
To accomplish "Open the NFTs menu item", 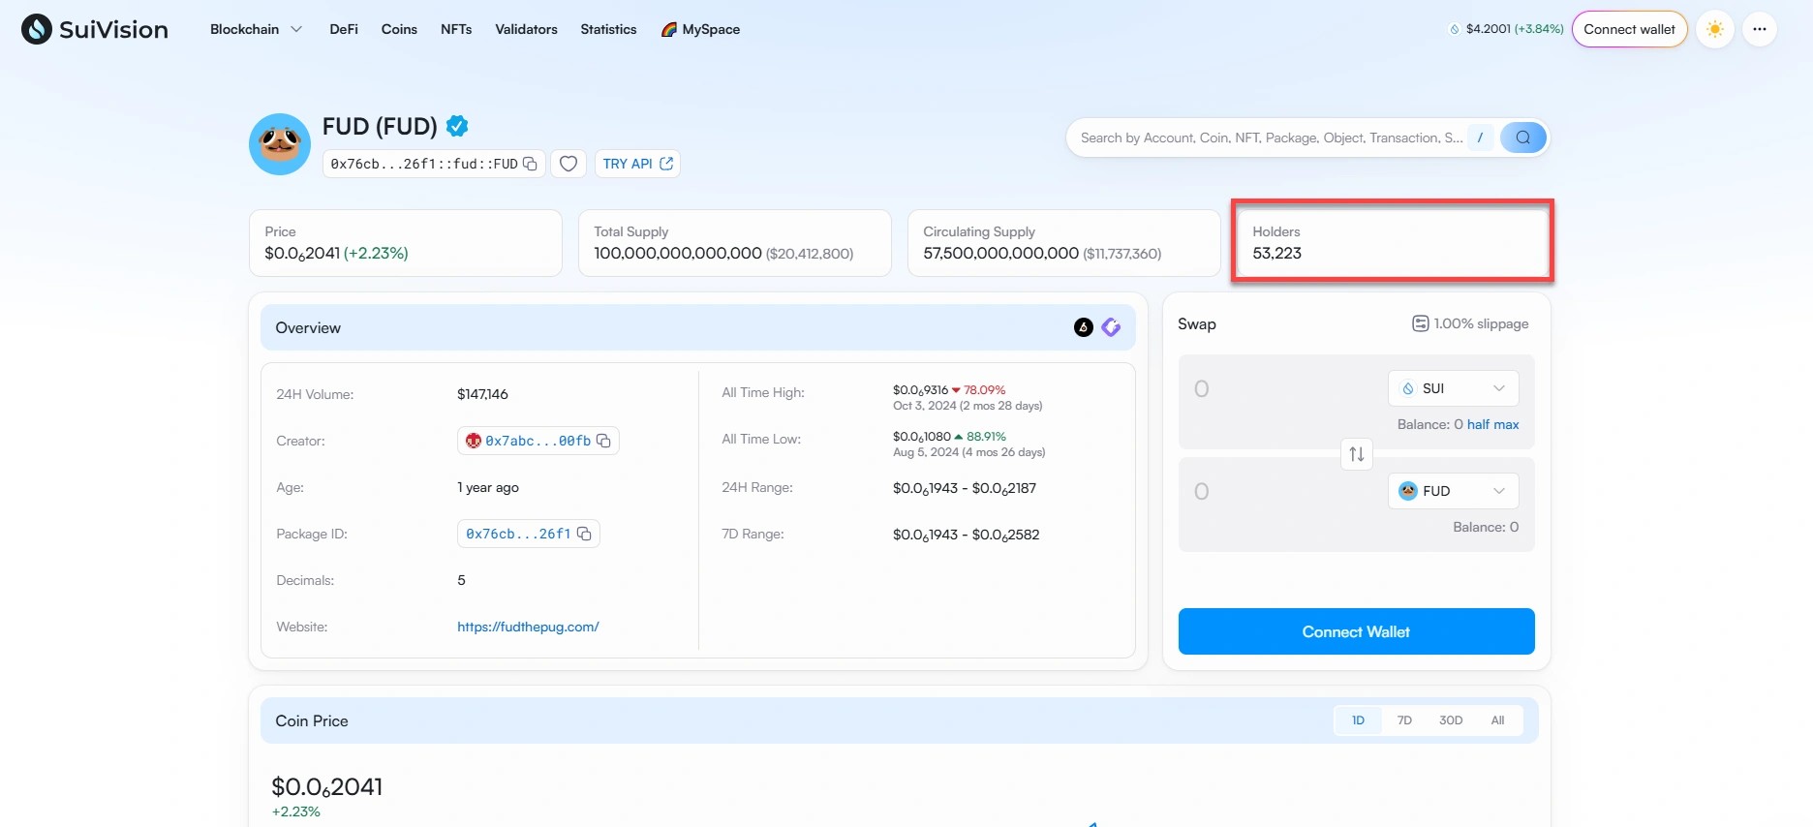I will 456,29.
